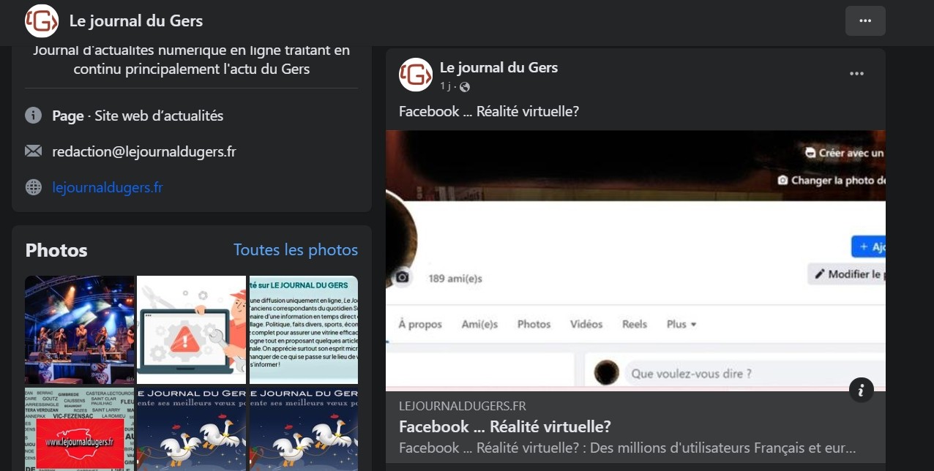Viewport: 934px width, 471px height.
Task: Click 'Le journal du Gers' page title in header
Action: pos(136,20)
